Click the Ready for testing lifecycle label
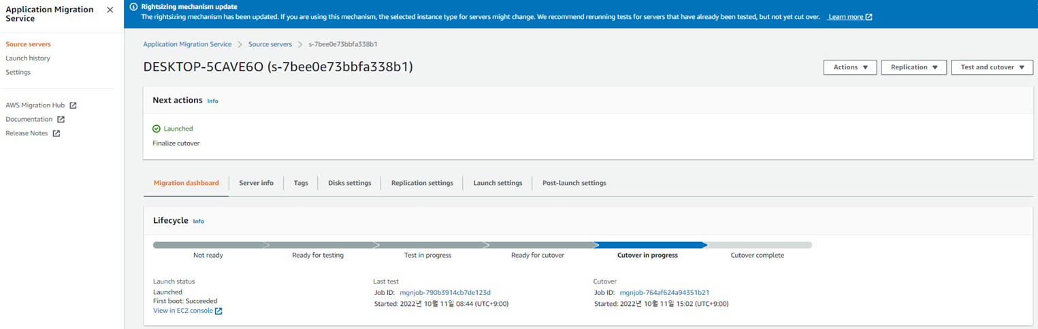This screenshot has width=1038, height=329. [x=318, y=256]
